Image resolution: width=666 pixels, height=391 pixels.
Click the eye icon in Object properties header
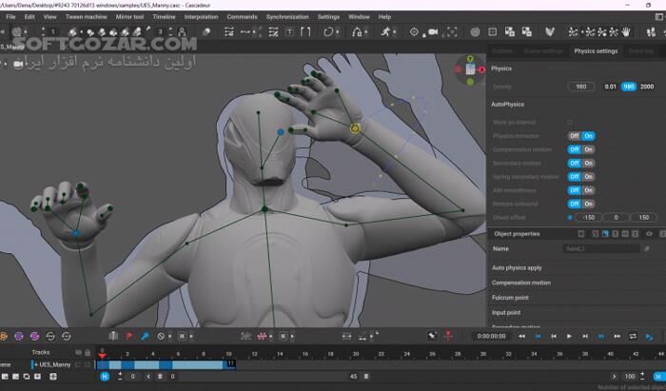click(x=649, y=233)
